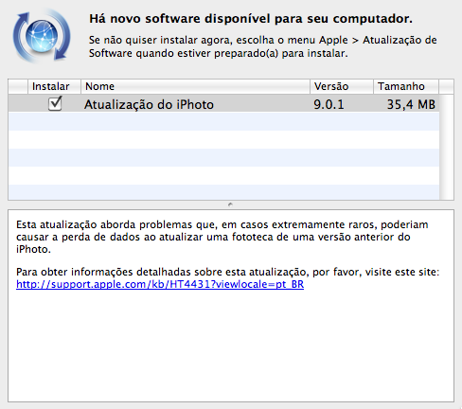Click the last empty row of updates list

[x=223, y=192]
